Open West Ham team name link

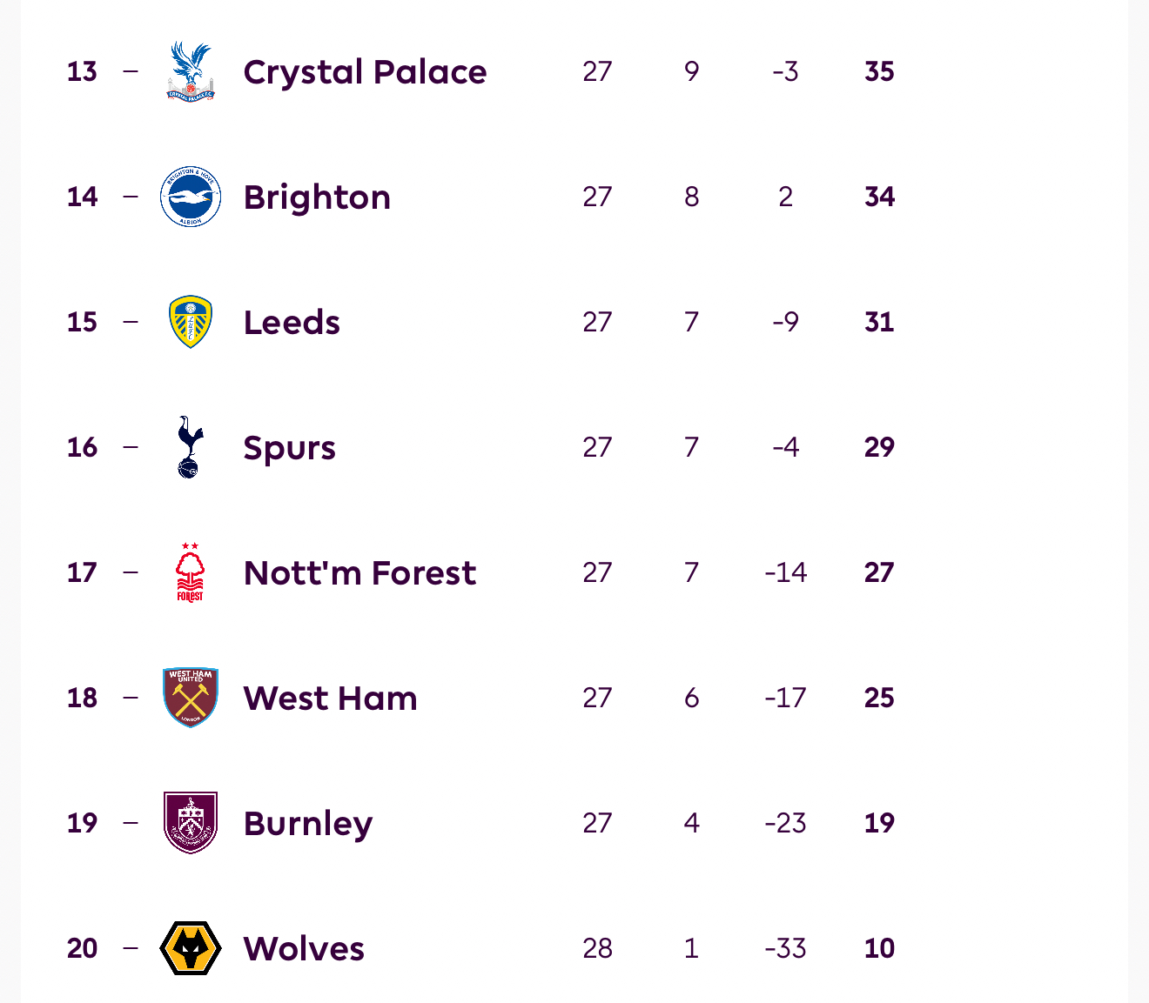click(x=330, y=699)
